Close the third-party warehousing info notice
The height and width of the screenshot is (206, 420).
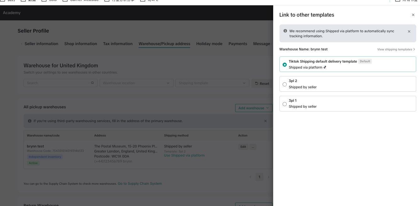(x=265, y=121)
